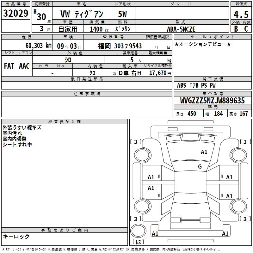Select the overall grade score 4.5

241,14
